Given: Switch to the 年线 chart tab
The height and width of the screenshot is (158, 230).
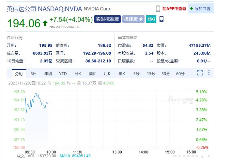Looking at the screenshot, I should tap(48, 74).
